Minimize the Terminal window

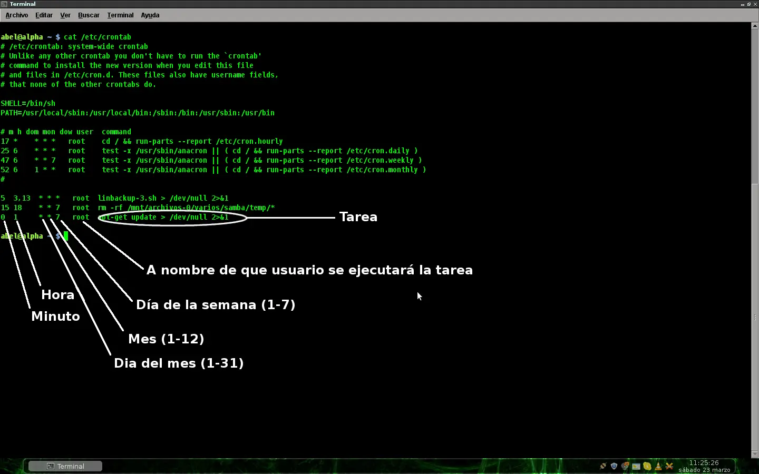point(743,4)
